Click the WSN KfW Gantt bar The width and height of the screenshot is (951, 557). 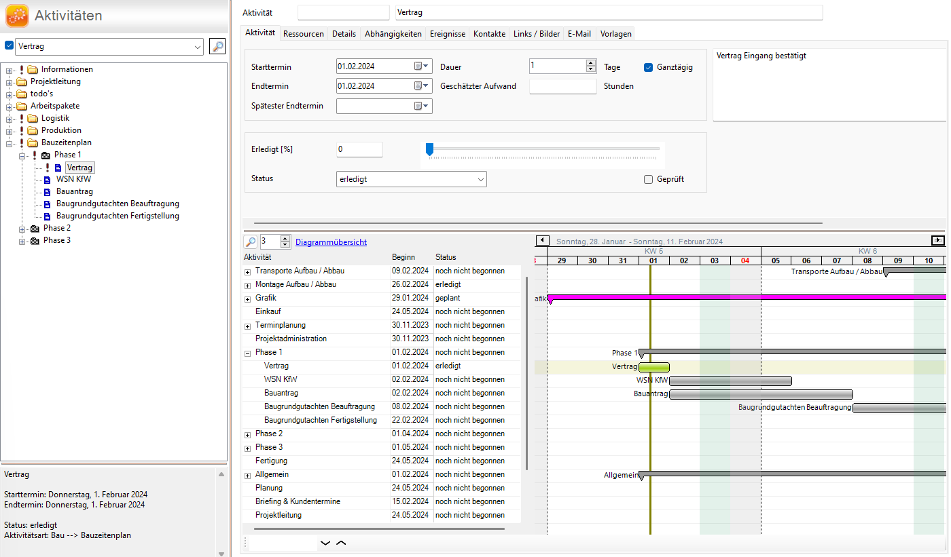[x=730, y=381]
